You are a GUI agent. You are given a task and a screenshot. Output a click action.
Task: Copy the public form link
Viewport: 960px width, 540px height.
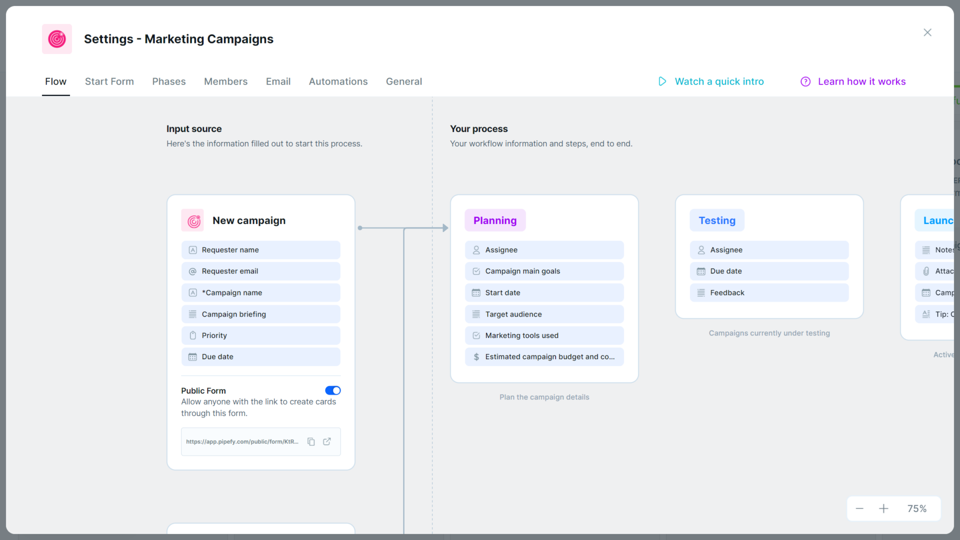click(x=311, y=441)
